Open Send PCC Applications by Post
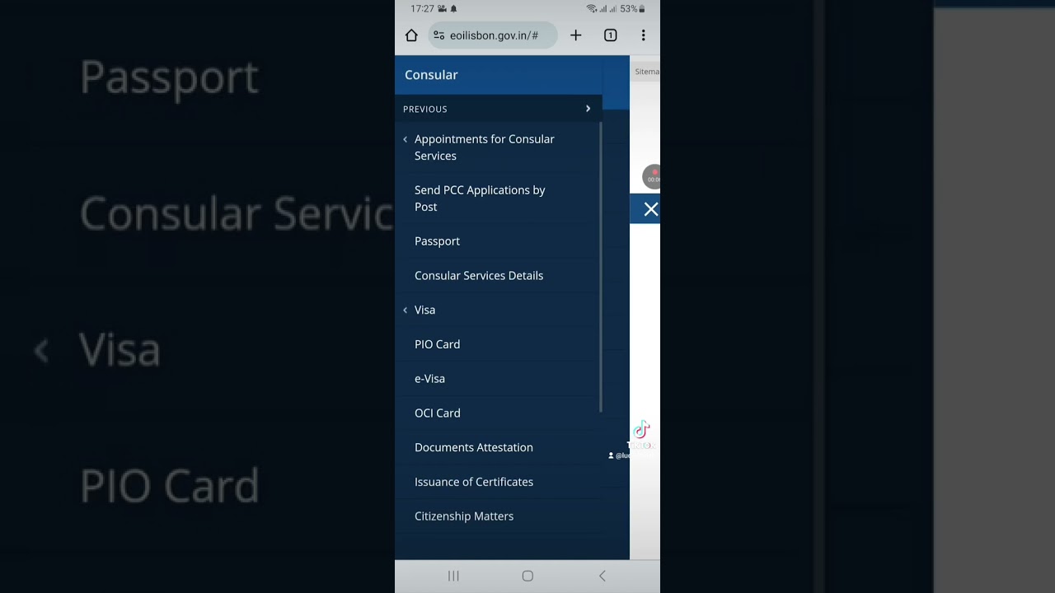The width and height of the screenshot is (1055, 593). pyautogui.click(x=480, y=198)
